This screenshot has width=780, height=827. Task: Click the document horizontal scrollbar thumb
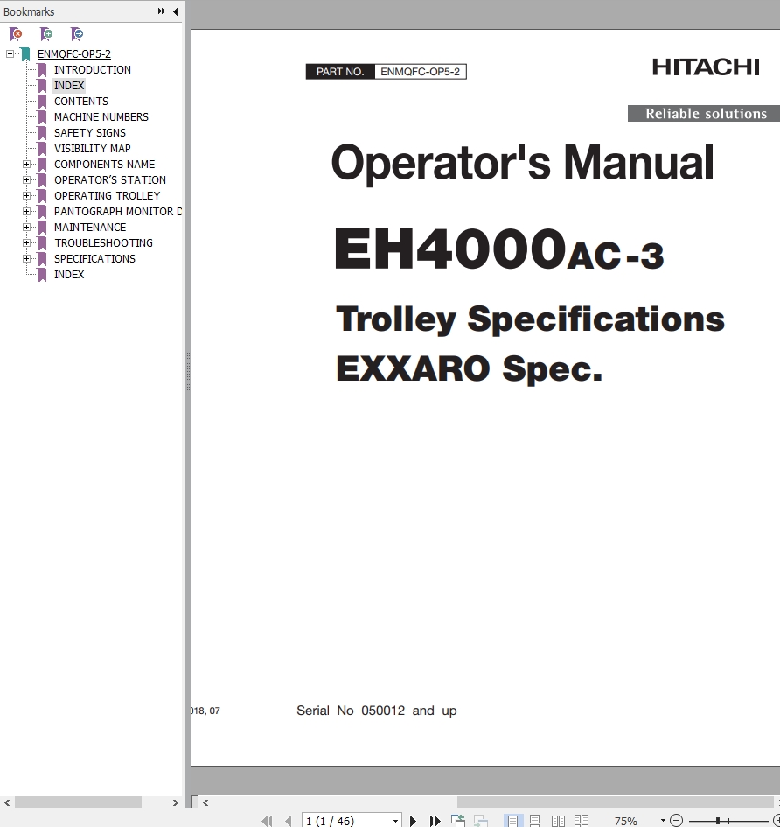(615, 802)
